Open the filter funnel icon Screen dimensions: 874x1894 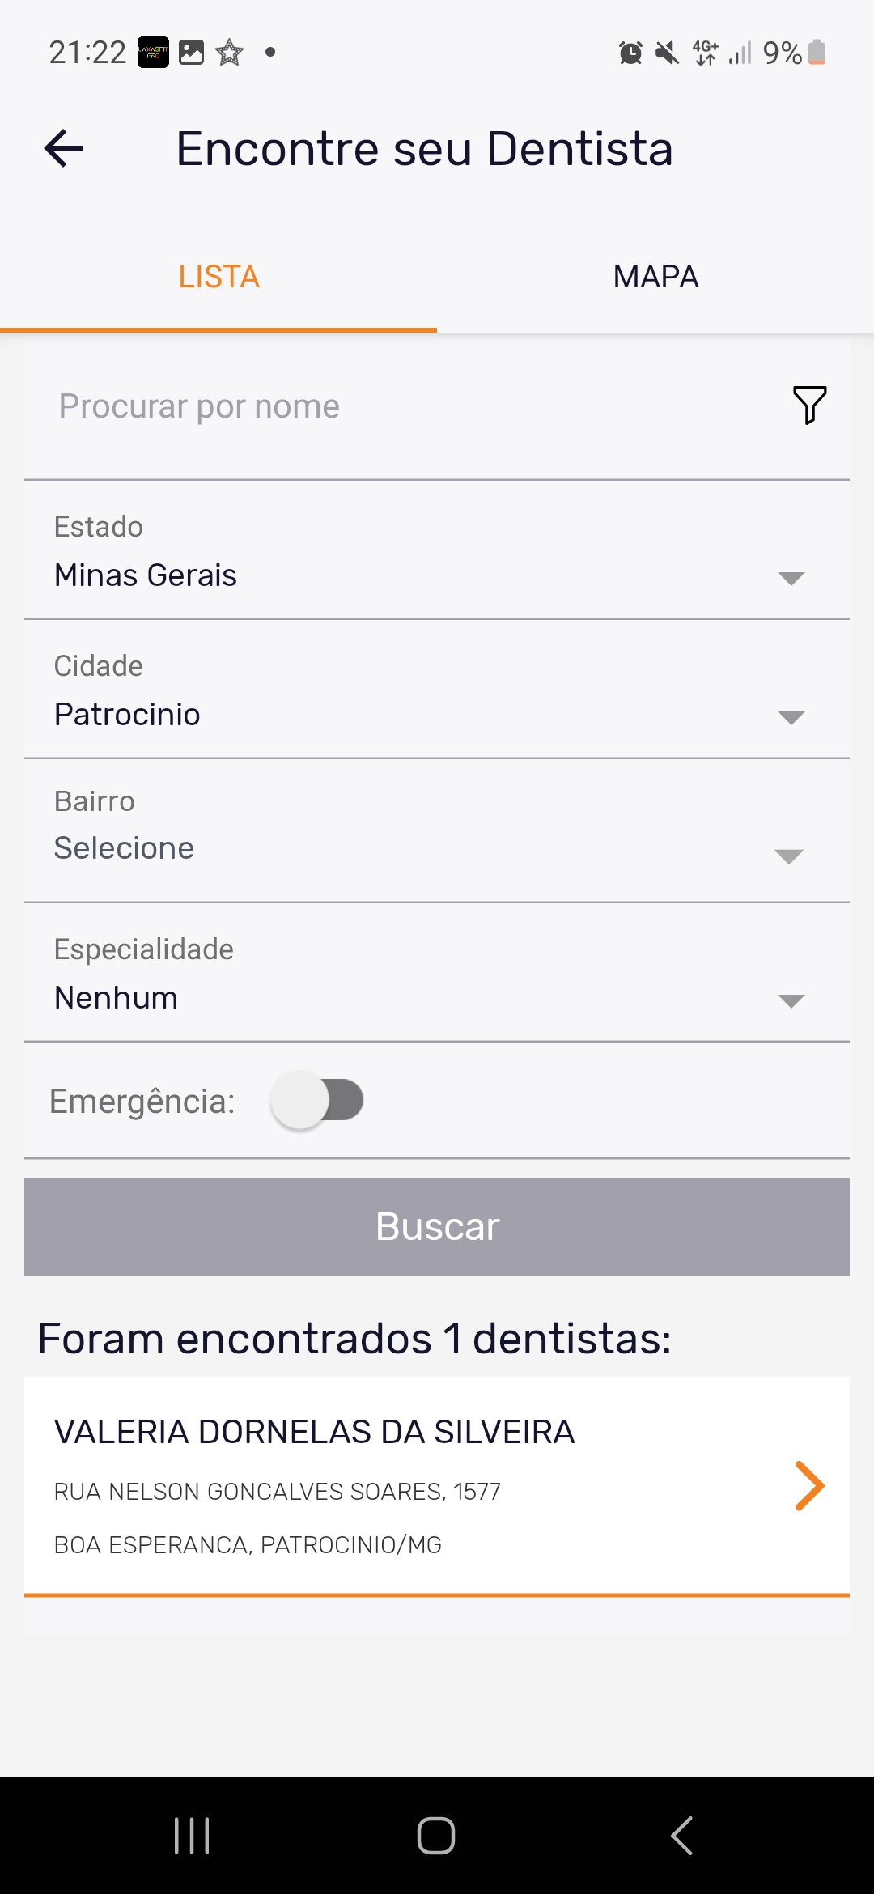[808, 405]
